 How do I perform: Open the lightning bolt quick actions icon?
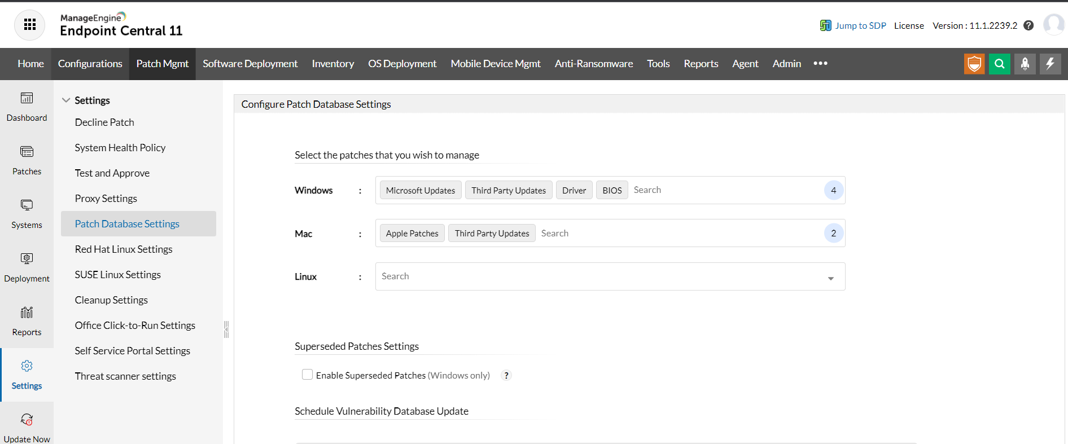1050,64
